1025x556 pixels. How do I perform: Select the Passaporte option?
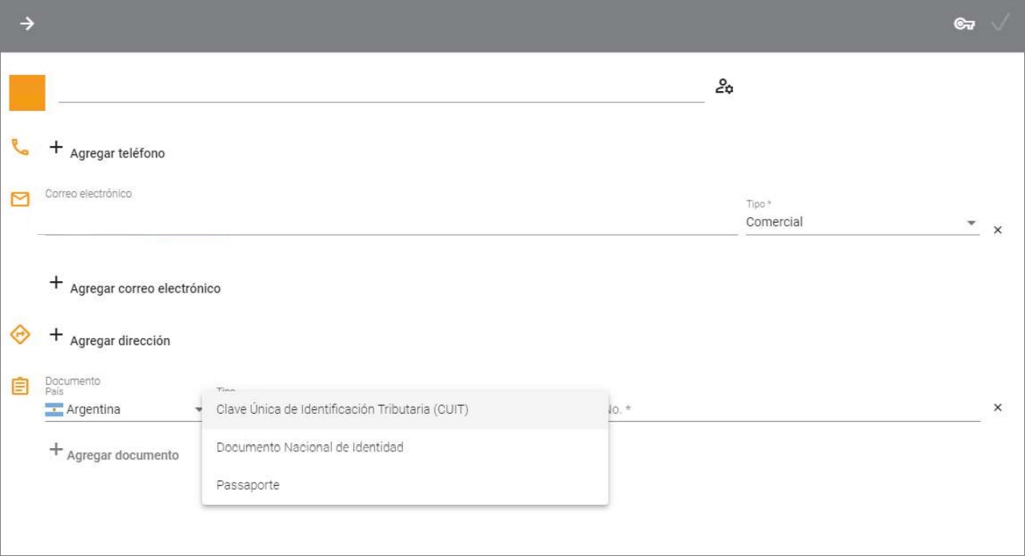tap(248, 485)
